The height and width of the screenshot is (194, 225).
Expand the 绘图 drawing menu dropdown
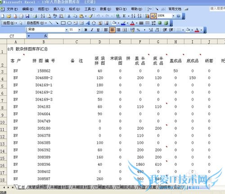[x=10, y=23]
